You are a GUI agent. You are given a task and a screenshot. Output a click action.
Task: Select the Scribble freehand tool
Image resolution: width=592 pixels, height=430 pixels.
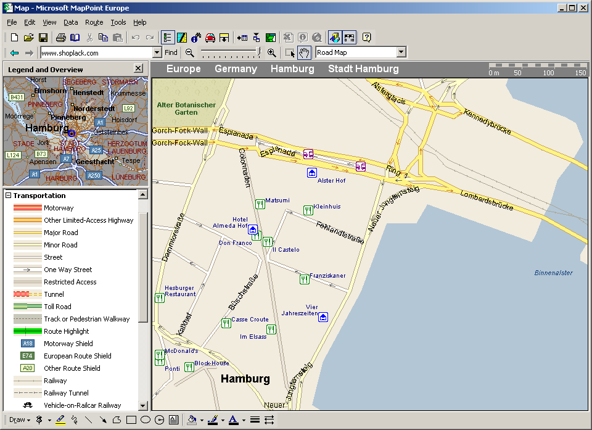[75, 420]
